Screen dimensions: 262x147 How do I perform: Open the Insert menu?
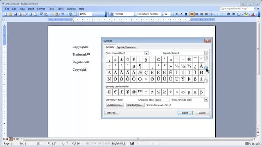coord(31,9)
